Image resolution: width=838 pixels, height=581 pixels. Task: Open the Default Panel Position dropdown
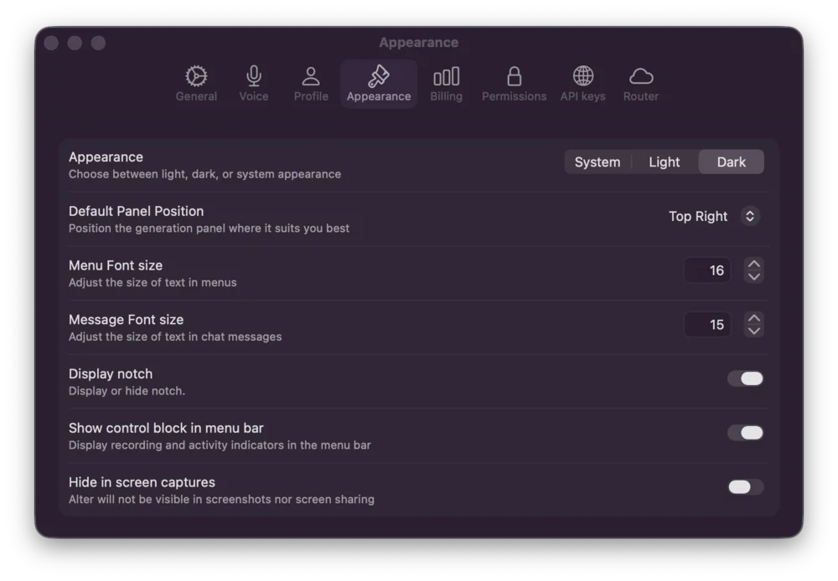click(713, 216)
